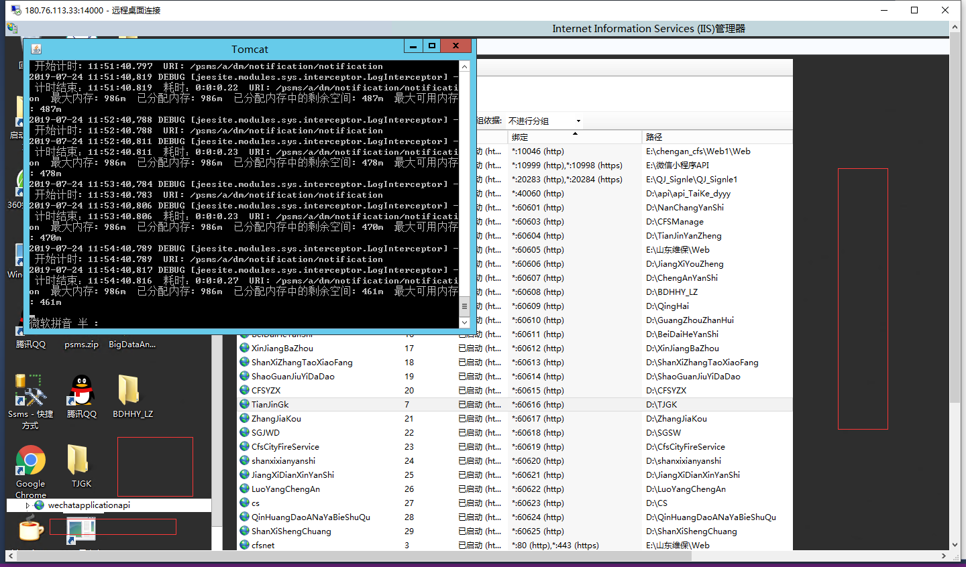The height and width of the screenshot is (567, 966).
Task: Click the globe icon beside ShanXiZhangTaoXiaoFang
Action: 245,362
